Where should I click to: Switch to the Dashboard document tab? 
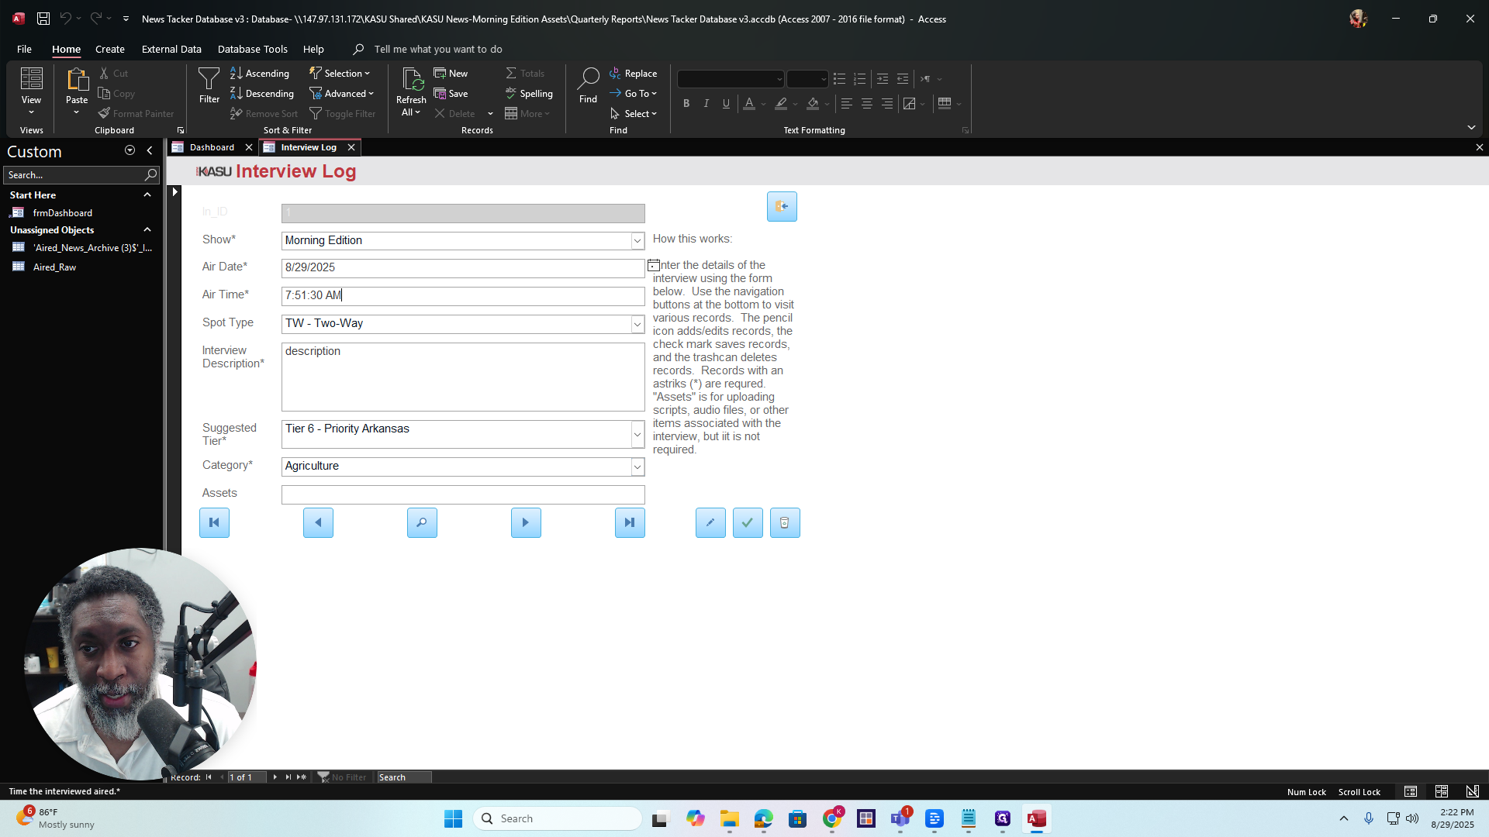point(212,147)
